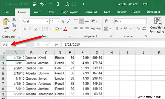The width and height of the screenshot is (165, 99).
Task: Center text horizontally icon
Action: point(81,29)
